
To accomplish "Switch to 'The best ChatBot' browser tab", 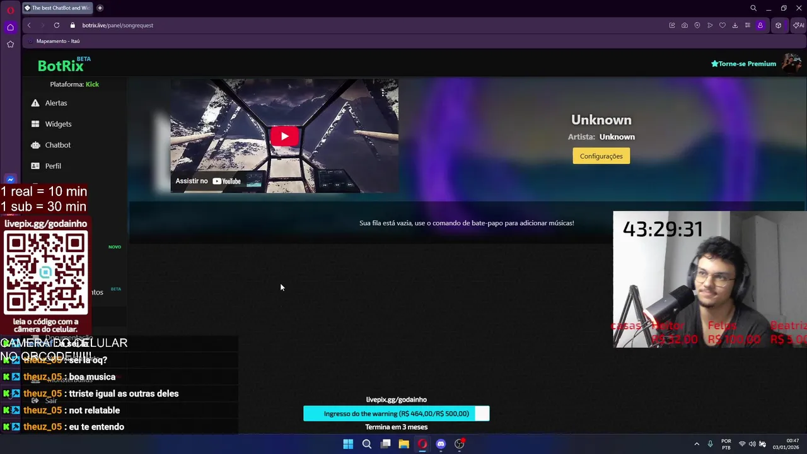I will coord(57,8).
